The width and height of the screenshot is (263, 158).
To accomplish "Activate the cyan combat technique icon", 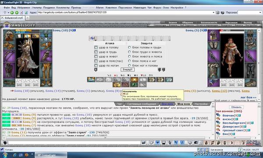I will [169, 79].
